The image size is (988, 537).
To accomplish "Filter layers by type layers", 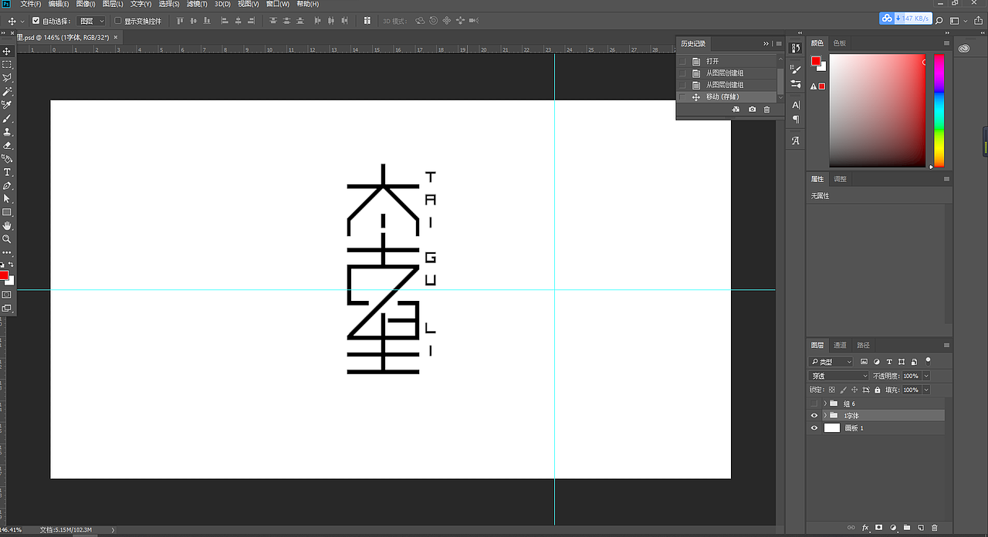I will (x=889, y=361).
